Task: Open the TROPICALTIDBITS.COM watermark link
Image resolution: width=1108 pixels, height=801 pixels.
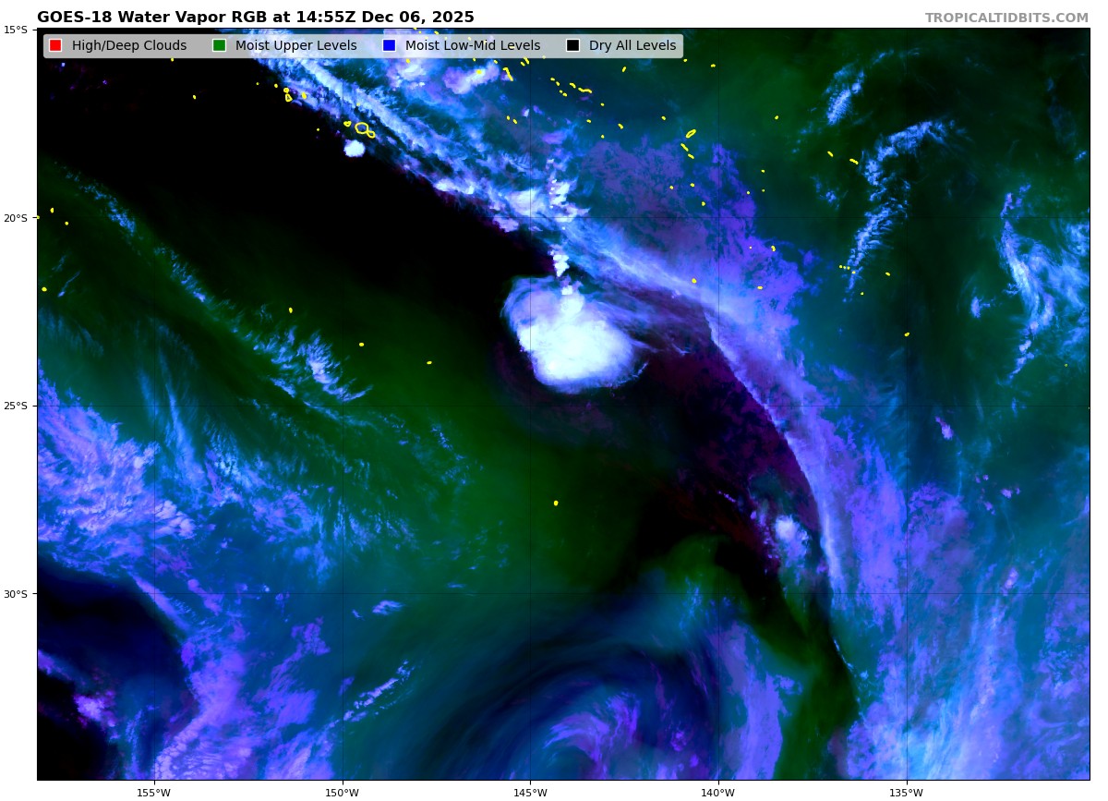Action: pos(1006,18)
